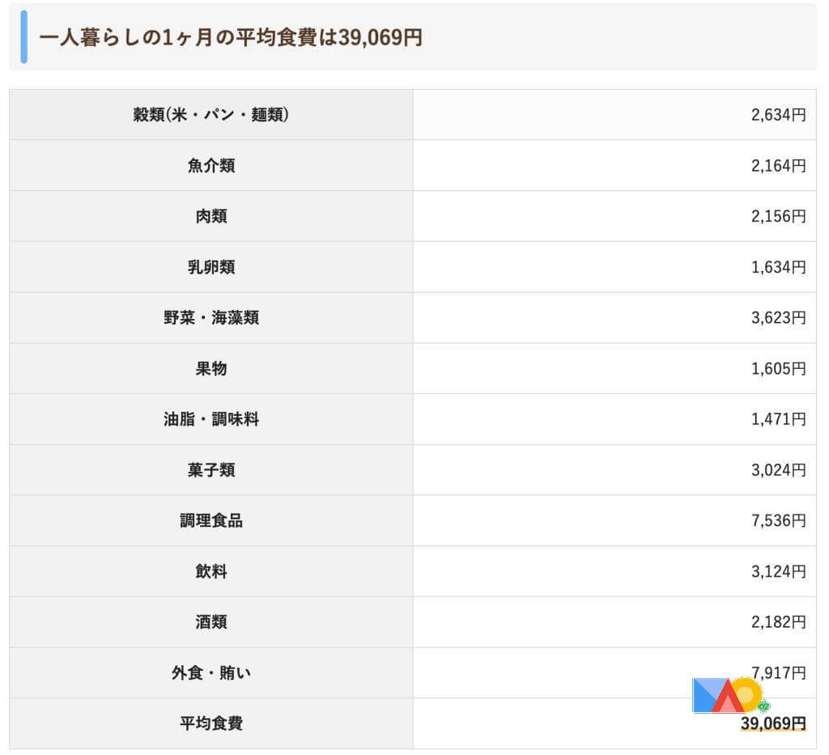This screenshot has height=755, width=829.
Task: Click the 肉類 row label
Action: (x=211, y=217)
